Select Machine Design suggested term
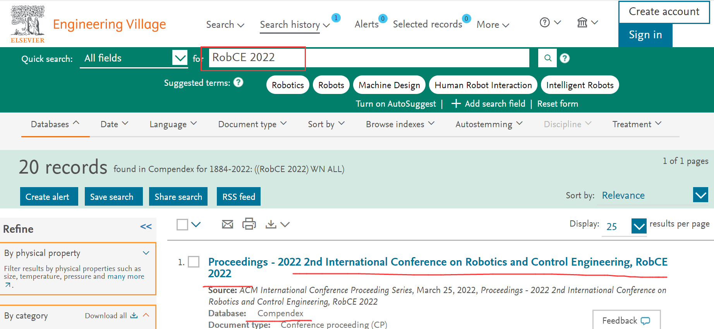 point(389,85)
